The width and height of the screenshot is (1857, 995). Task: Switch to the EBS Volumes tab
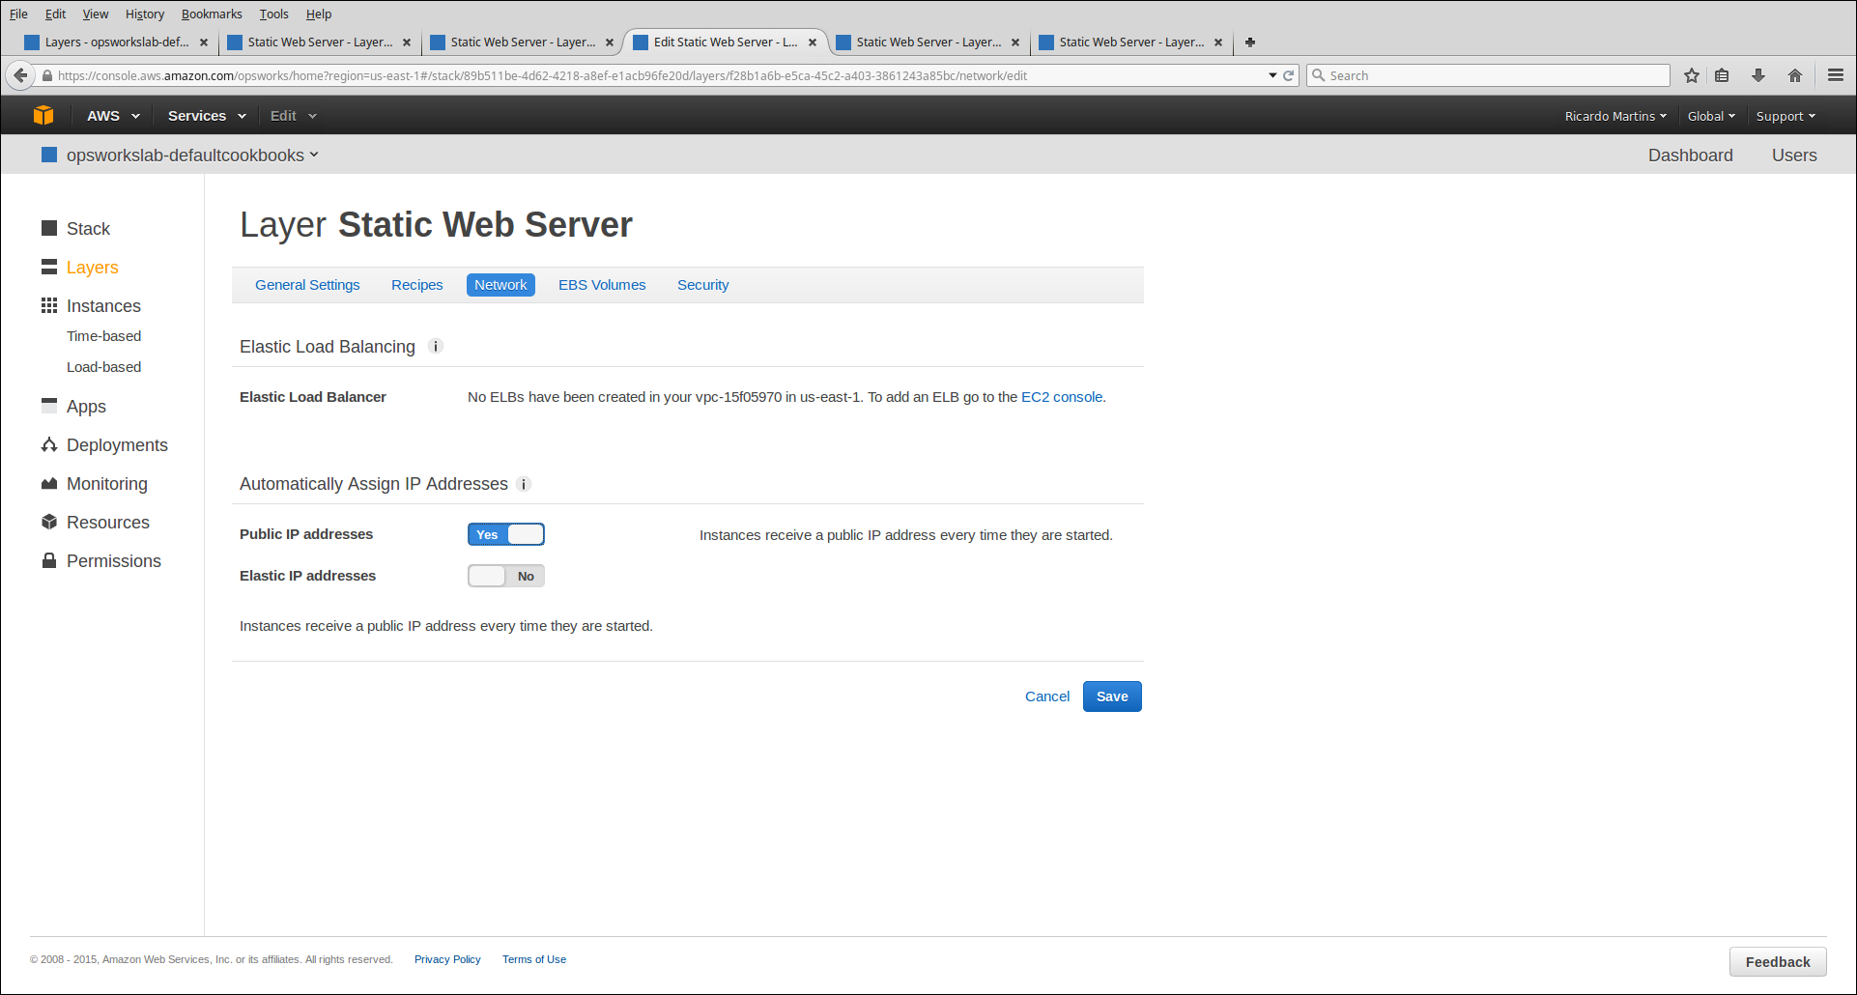602,285
